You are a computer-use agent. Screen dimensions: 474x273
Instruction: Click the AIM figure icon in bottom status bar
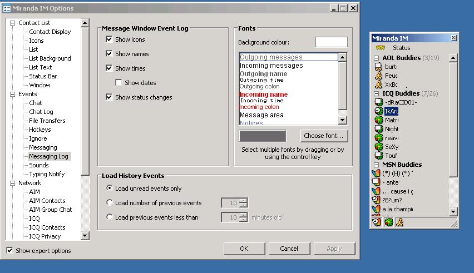tap(399, 222)
